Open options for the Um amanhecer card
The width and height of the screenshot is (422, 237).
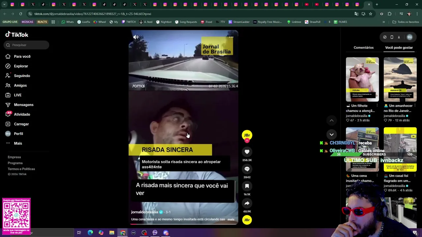(415, 106)
